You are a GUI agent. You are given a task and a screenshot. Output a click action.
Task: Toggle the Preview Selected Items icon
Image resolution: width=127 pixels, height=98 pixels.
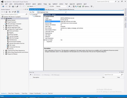18,12
